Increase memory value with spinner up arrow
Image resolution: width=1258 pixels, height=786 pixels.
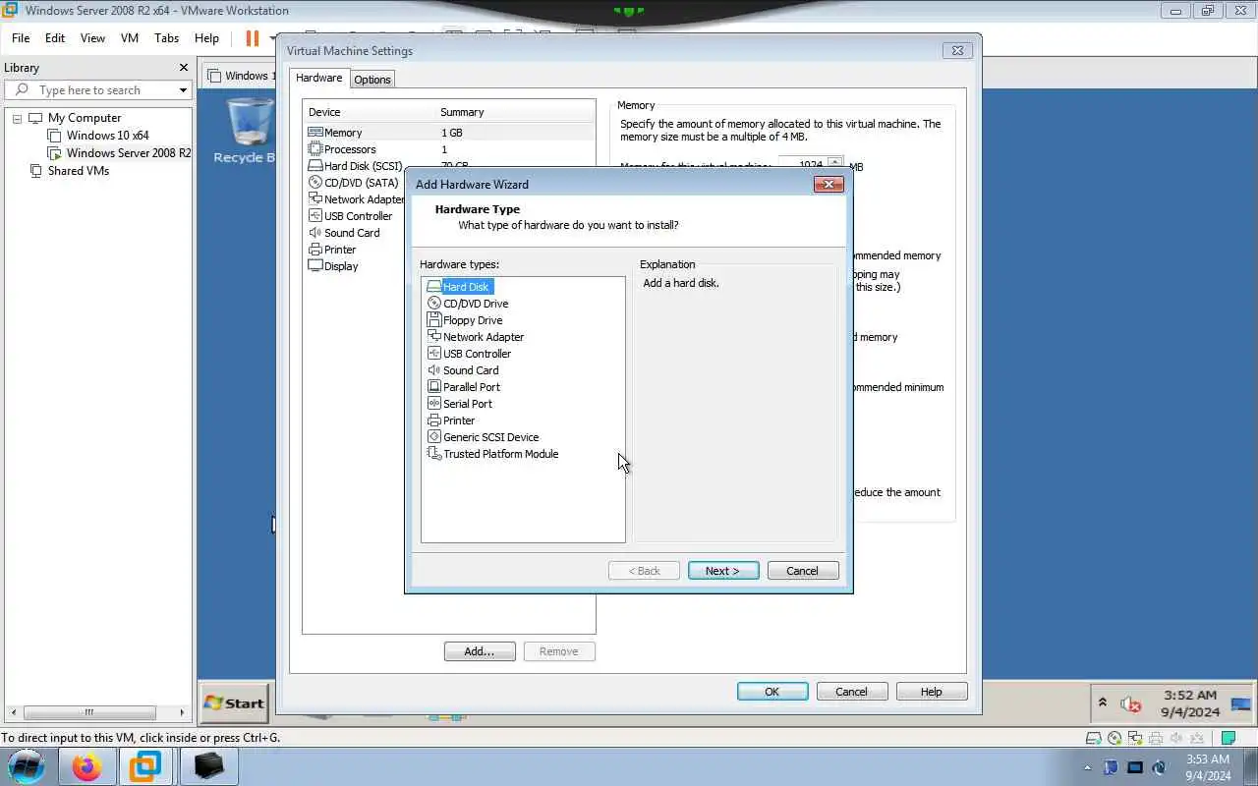click(x=835, y=161)
